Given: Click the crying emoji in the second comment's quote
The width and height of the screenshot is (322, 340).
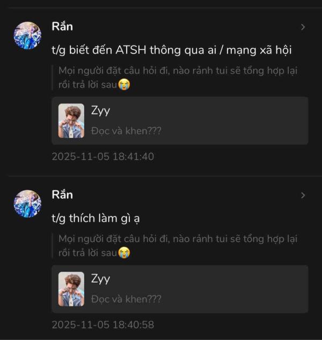Looking at the screenshot, I should click(x=124, y=252).
